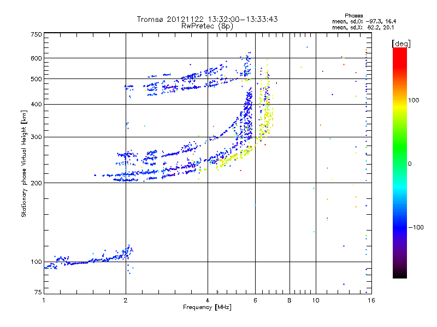Click the y-axis tick label "750"
The width and height of the screenshot is (437, 327).
point(36,34)
